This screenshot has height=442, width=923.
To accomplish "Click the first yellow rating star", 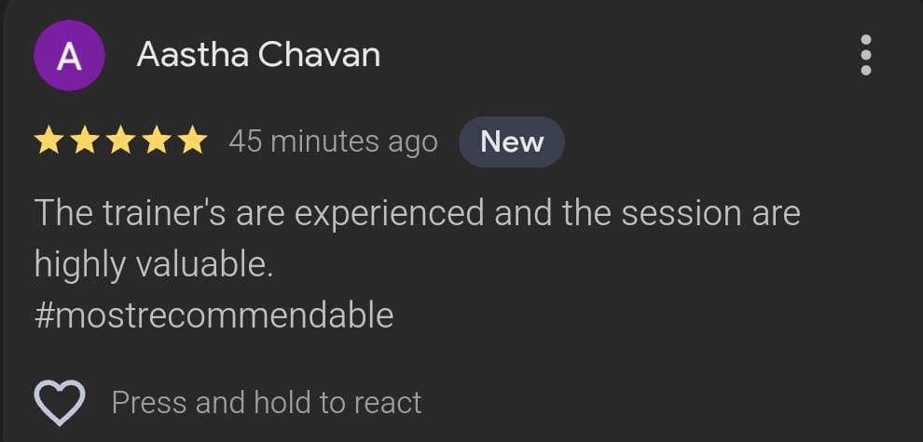I will tap(49, 141).
